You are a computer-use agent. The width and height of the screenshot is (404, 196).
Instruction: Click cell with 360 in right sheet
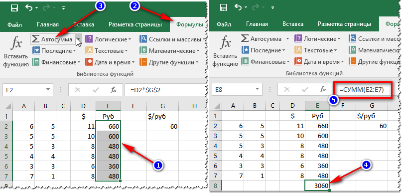point(317,166)
